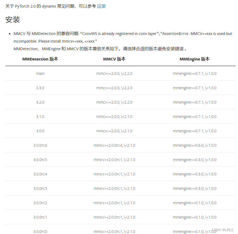
Task: Select the 3.1.0 version cell
Action: (x=40, y=116)
